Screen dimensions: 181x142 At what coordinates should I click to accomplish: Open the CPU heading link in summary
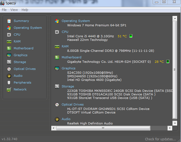click(x=65, y=32)
